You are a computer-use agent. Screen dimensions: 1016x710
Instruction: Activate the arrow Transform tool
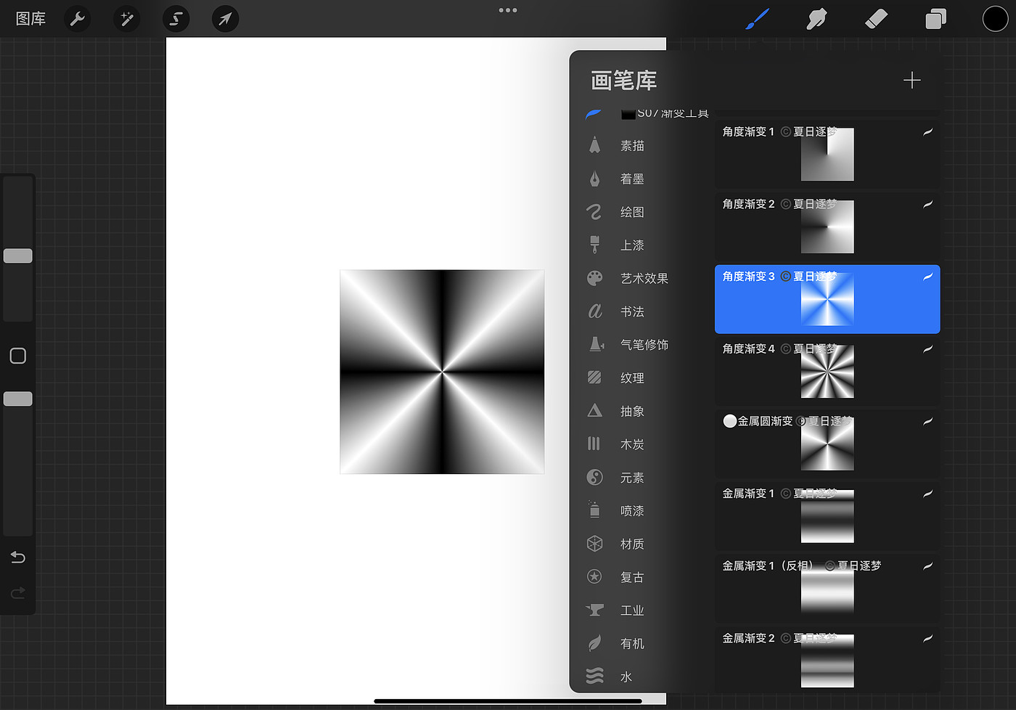pyautogui.click(x=225, y=19)
